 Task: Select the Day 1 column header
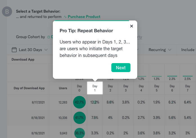(x=95, y=88)
